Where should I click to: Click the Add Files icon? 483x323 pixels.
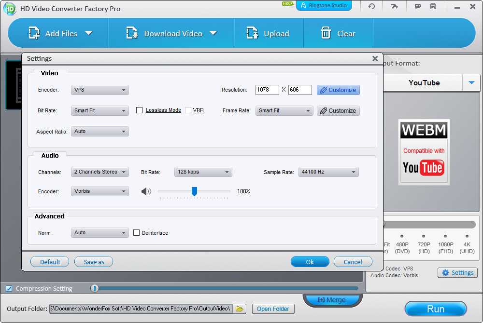click(34, 33)
